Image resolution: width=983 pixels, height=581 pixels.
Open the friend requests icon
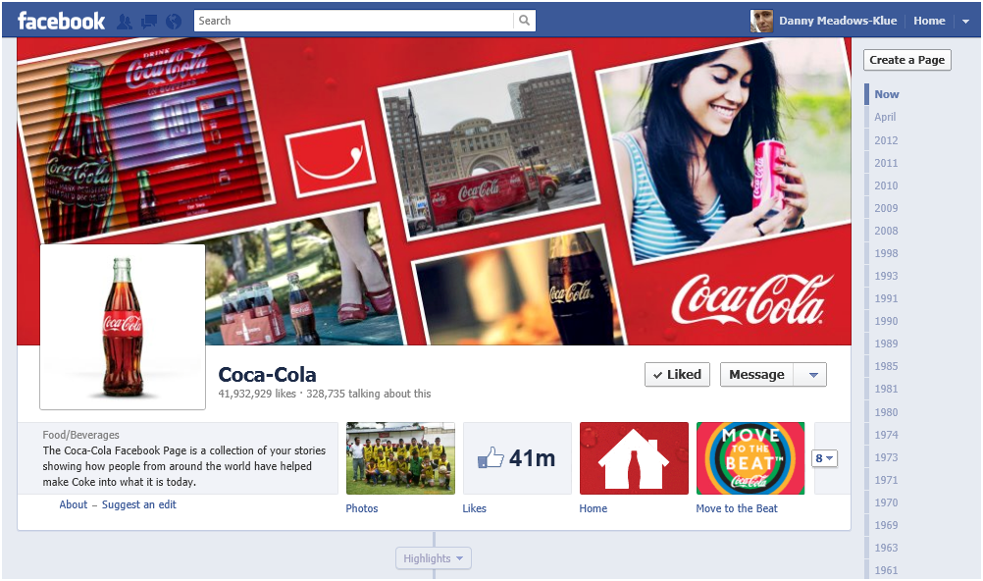click(x=125, y=21)
